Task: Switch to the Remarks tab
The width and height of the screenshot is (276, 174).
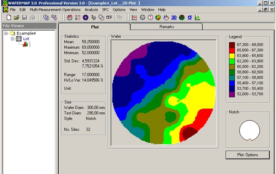Action: pos(166,27)
